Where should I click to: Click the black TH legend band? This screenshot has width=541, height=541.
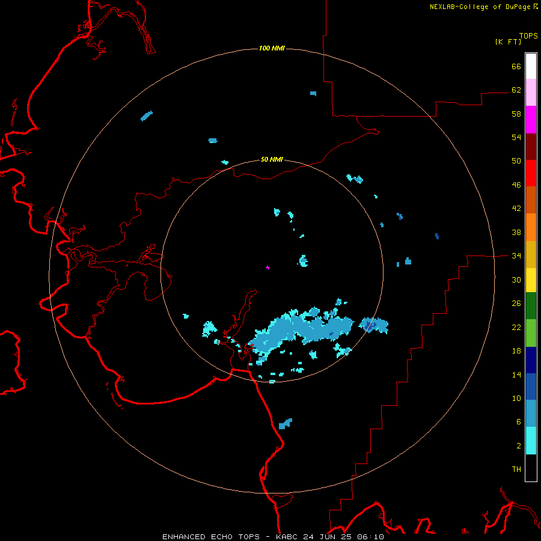[531, 468]
